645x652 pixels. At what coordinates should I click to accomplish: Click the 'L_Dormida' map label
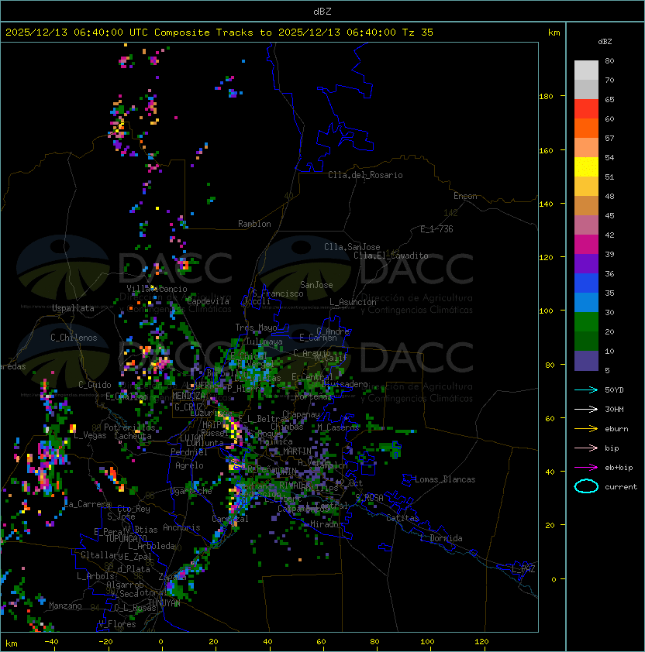[x=441, y=538]
